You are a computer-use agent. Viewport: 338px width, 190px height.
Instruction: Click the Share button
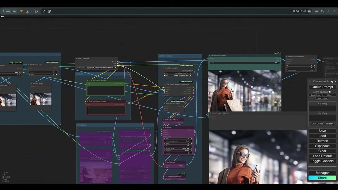pos(322,178)
